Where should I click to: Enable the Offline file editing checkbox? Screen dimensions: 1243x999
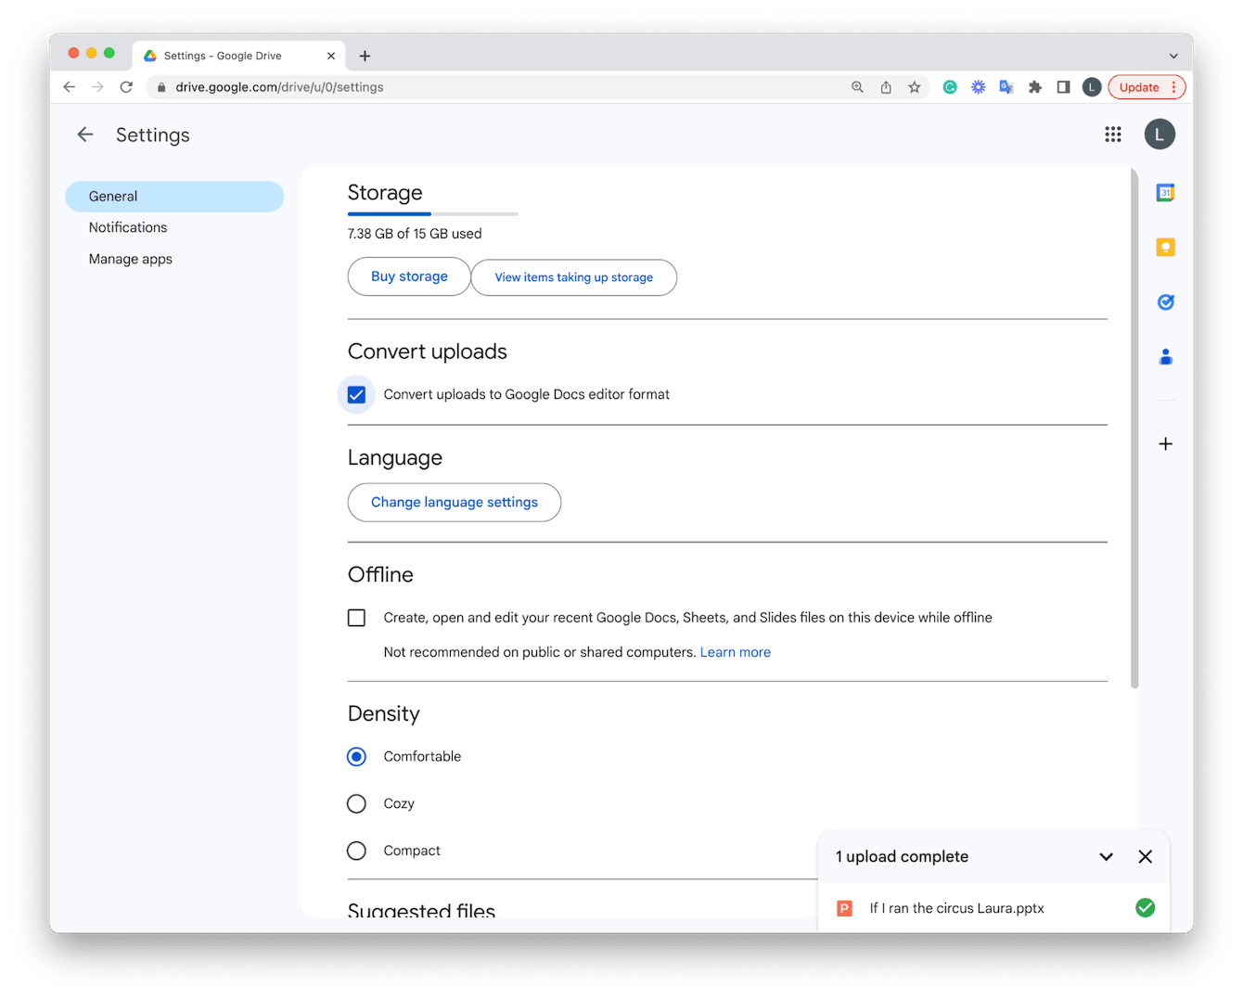(357, 618)
